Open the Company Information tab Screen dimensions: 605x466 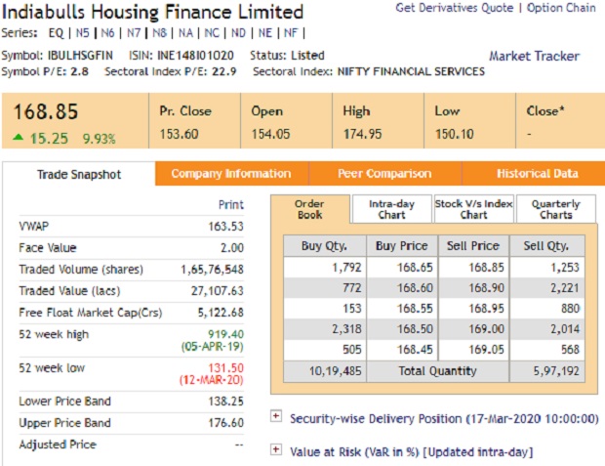[x=230, y=174]
